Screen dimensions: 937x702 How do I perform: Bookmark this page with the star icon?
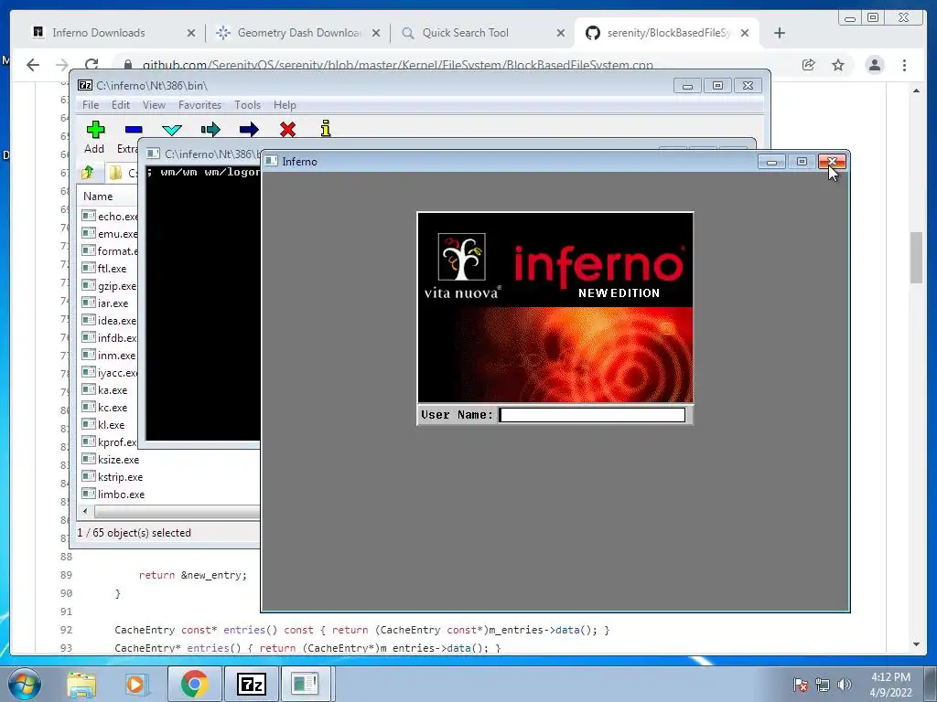pos(838,65)
